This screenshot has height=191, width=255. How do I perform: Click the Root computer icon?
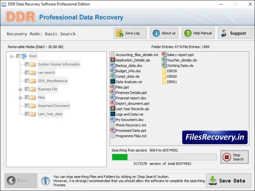[24, 56]
